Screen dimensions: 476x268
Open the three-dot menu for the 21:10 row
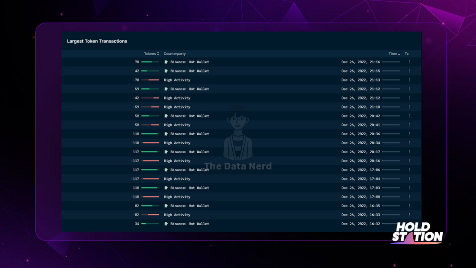click(x=409, y=107)
